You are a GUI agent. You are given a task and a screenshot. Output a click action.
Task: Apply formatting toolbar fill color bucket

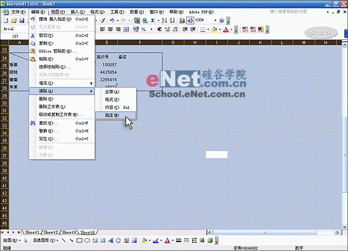tap(214, 29)
